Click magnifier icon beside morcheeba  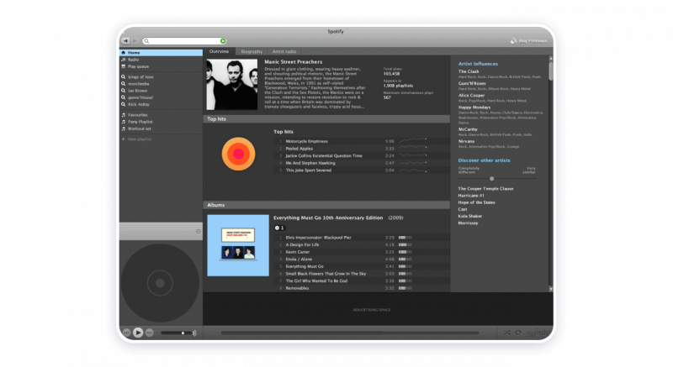coord(124,84)
